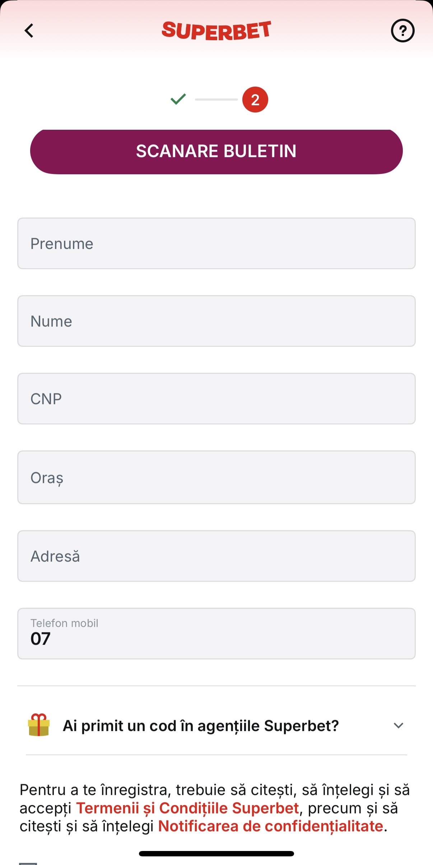
Task: Tap the home indicator bar at bottom
Action: pos(216,854)
